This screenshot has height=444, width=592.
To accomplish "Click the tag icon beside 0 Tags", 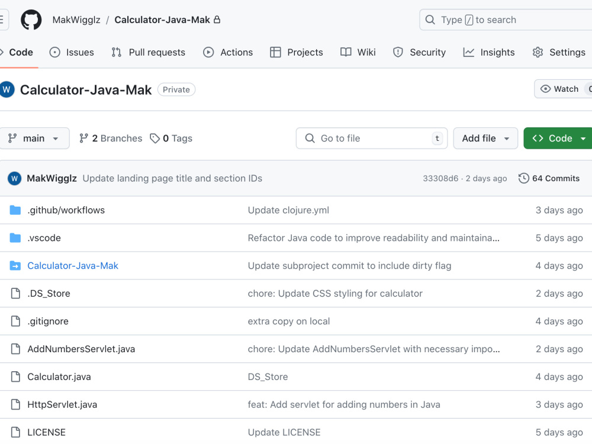I will pyautogui.click(x=155, y=138).
